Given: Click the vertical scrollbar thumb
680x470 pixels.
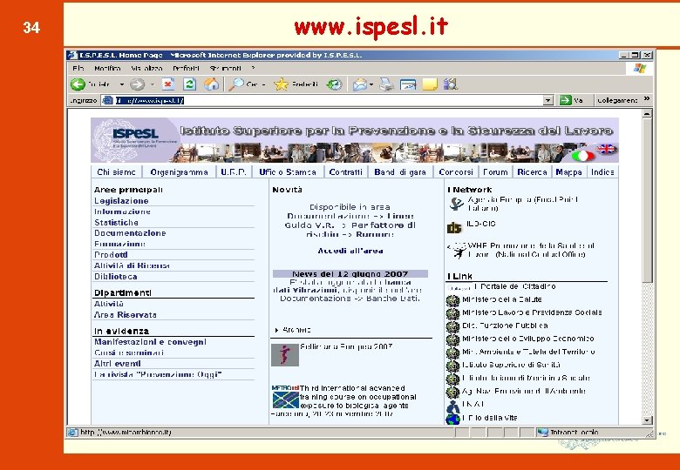Looking at the screenshot, I should pyautogui.click(x=647, y=201).
